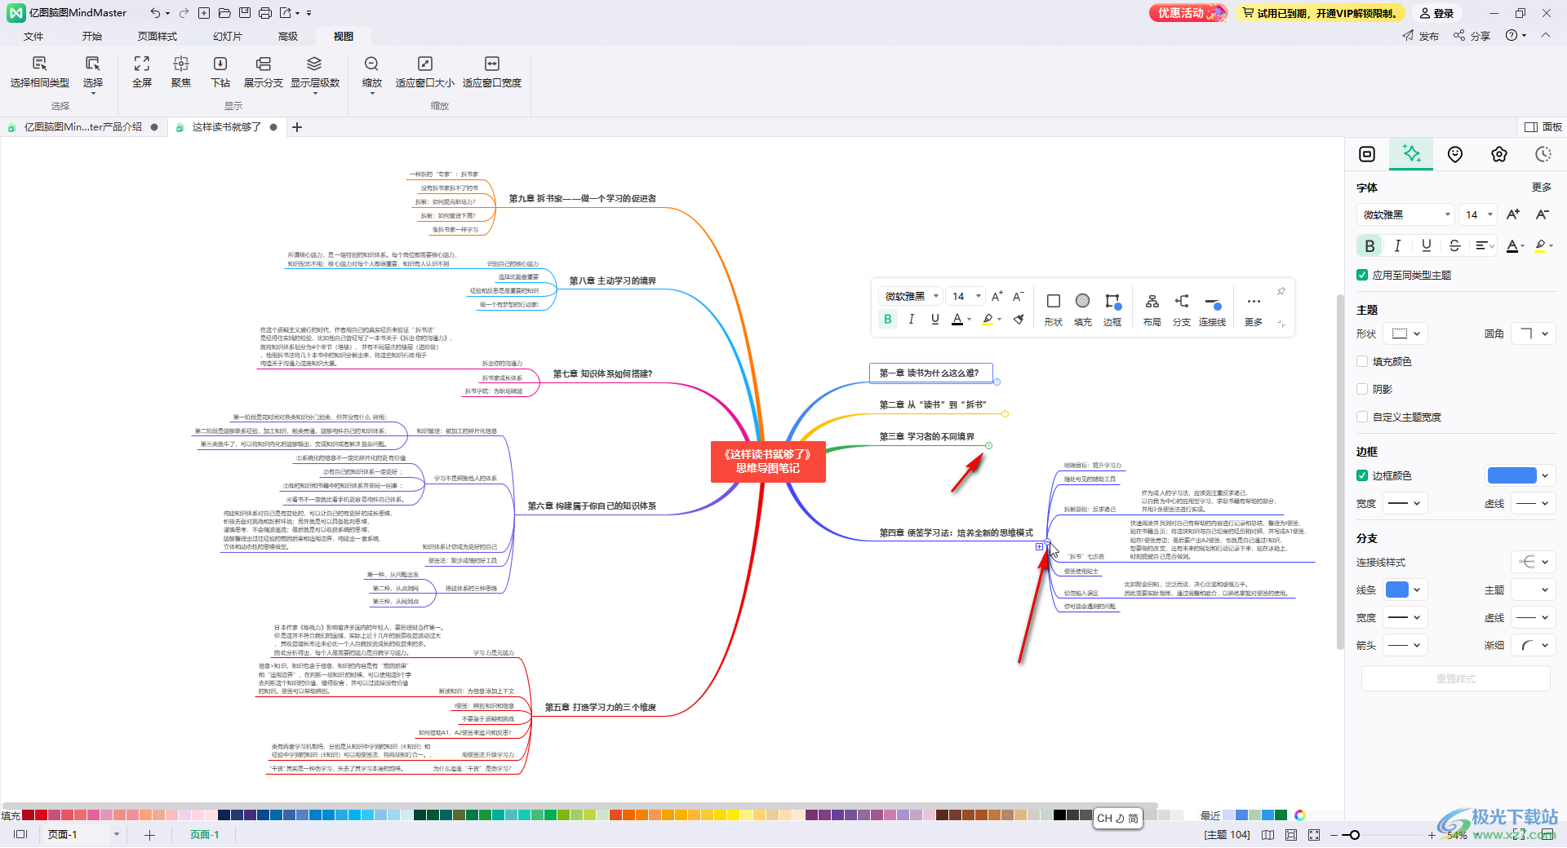This screenshot has height=848, width=1567.
Task: Click the format painter in floating toolbar
Action: [1019, 320]
